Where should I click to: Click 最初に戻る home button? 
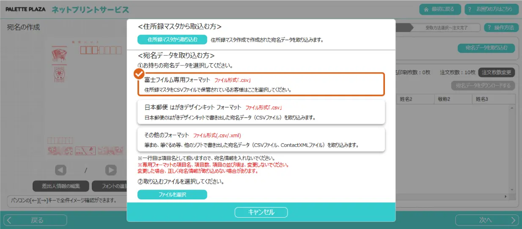pyautogui.click(x=440, y=9)
